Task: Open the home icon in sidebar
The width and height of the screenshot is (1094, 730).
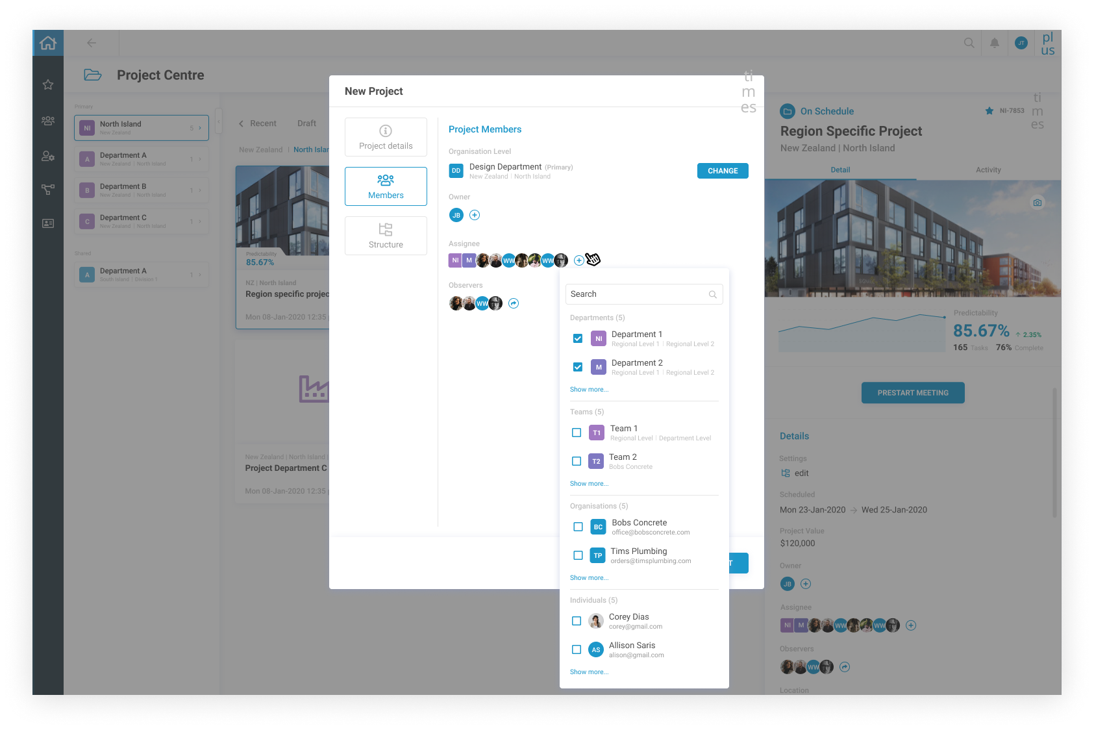Action: [x=48, y=43]
